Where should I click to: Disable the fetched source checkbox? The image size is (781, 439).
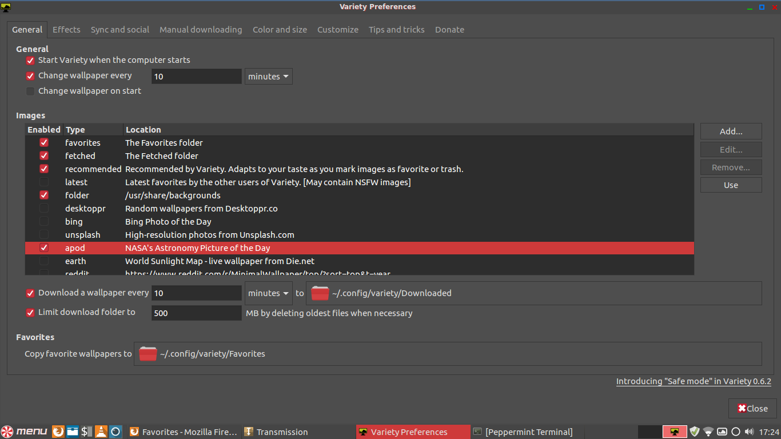pos(44,155)
